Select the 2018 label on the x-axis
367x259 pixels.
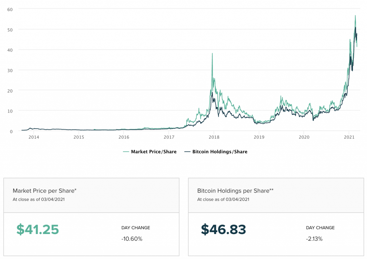(x=214, y=137)
